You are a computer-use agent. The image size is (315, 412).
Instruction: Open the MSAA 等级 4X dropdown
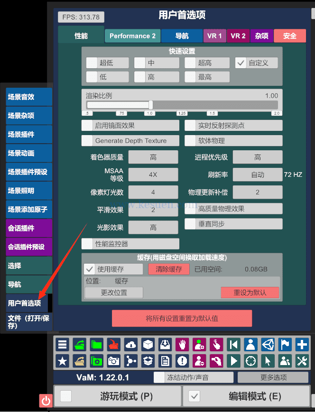(153, 175)
